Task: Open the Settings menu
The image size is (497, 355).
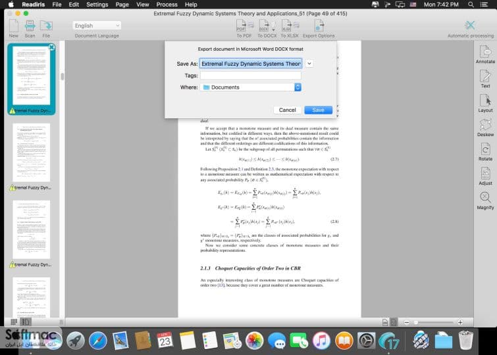Action: (x=97, y=5)
